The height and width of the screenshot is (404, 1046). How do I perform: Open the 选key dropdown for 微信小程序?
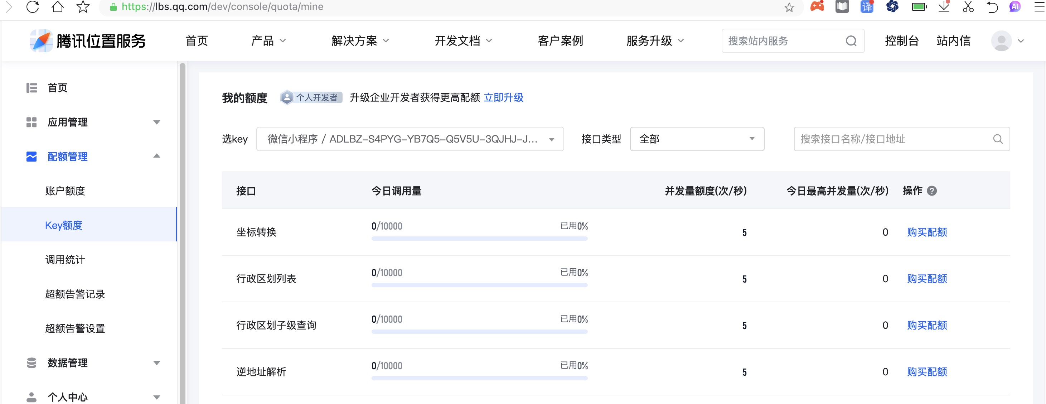(x=410, y=139)
